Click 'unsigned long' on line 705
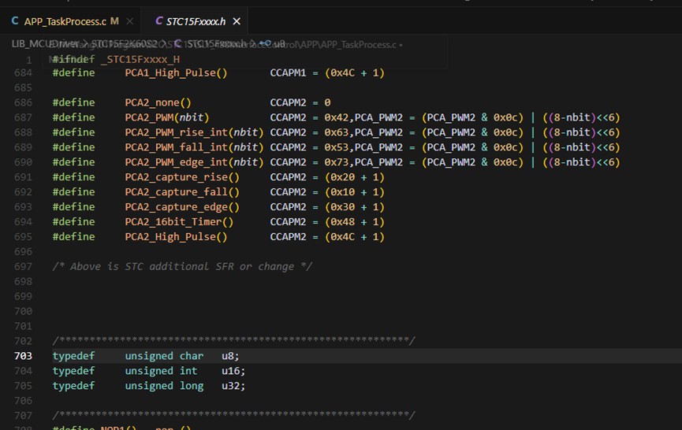Viewport: 682px width, 430px height. [164, 386]
